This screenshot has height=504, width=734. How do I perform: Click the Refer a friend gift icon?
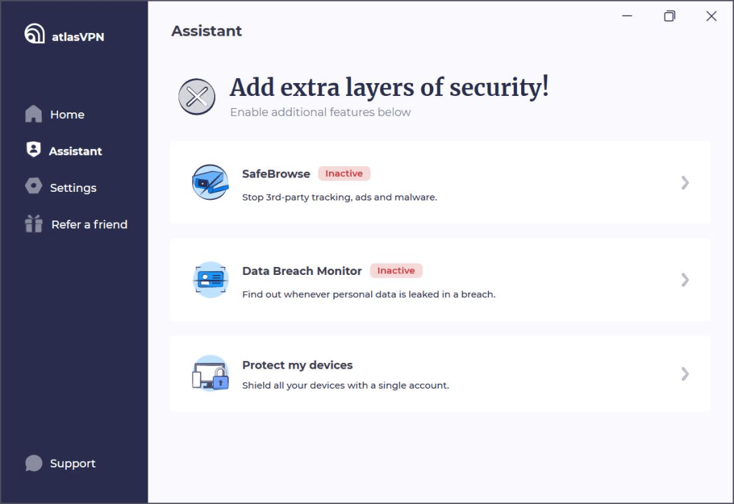point(34,223)
